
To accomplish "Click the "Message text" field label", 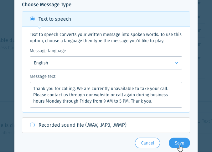I will 43,76.
